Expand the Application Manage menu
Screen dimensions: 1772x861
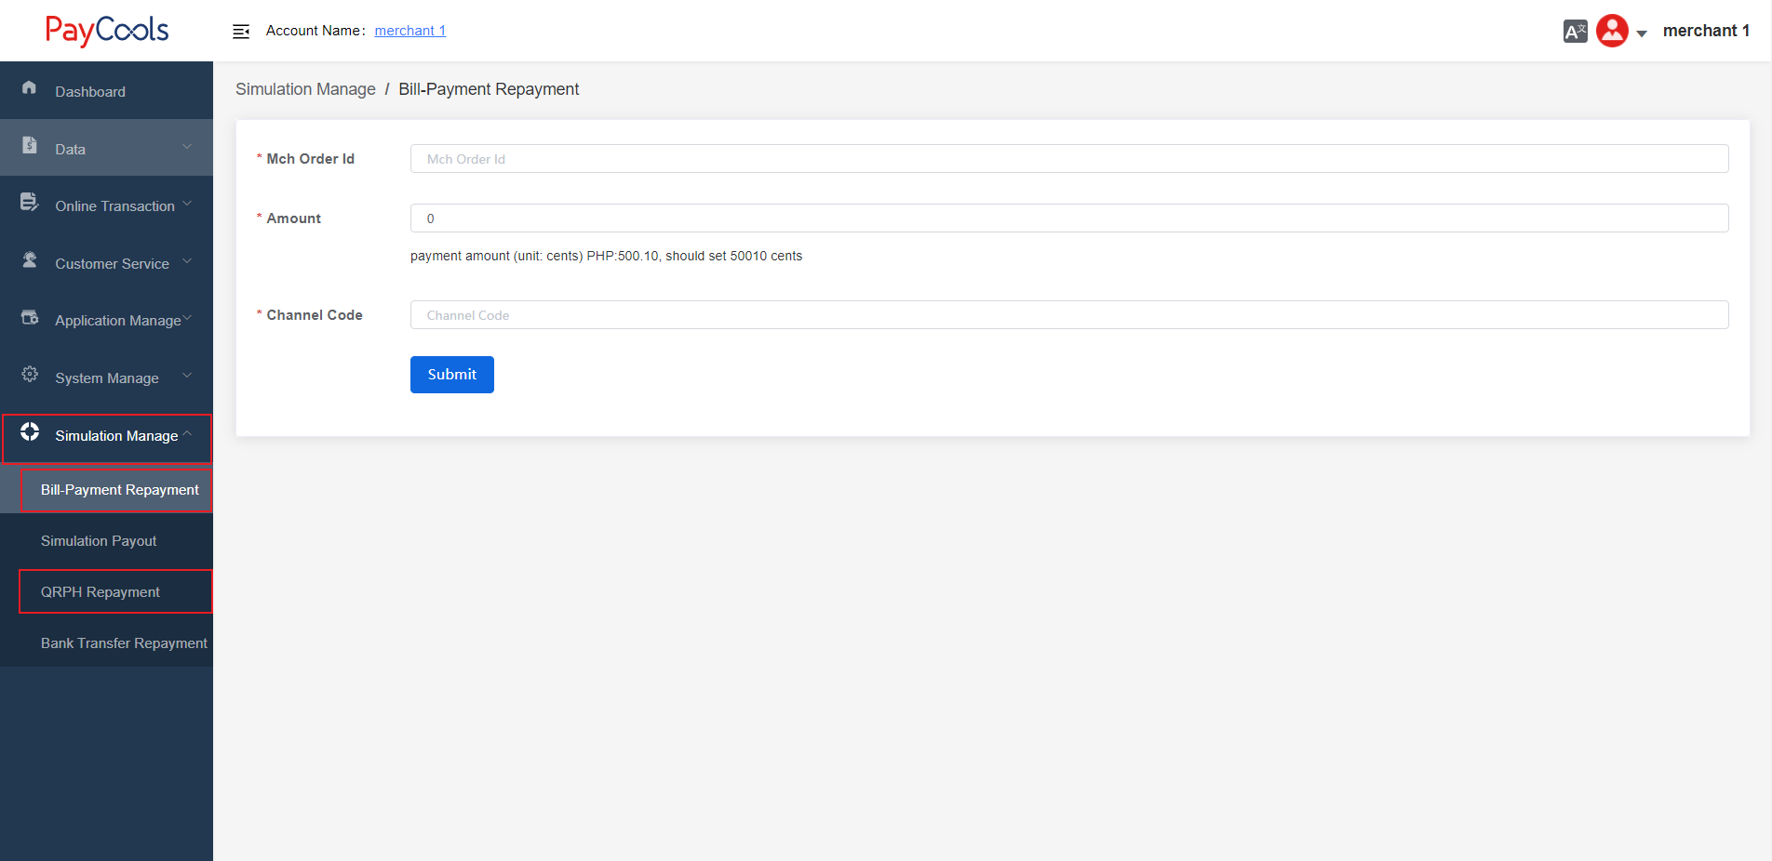click(118, 321)
